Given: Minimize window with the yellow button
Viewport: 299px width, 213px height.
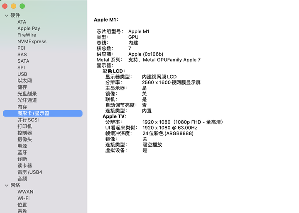Looking at the screenshot, I should click(x=14, y=6).
